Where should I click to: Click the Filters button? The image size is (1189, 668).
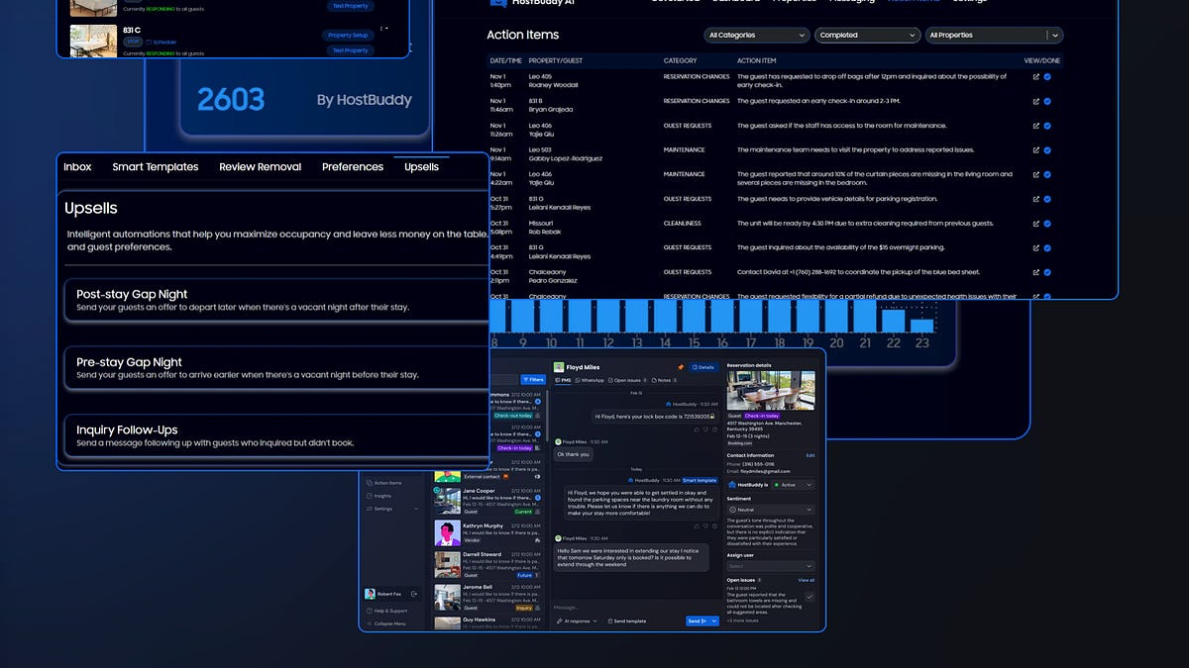point(533,379)
